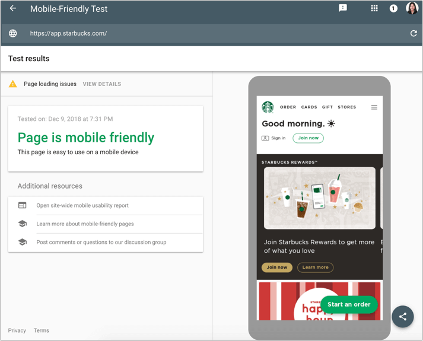Open site-wide mobile usability report
This screenshot has height=341, width=423.
[82, 205]
